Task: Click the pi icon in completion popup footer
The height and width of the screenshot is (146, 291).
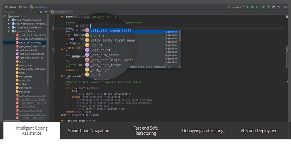Action: (180, 67)
